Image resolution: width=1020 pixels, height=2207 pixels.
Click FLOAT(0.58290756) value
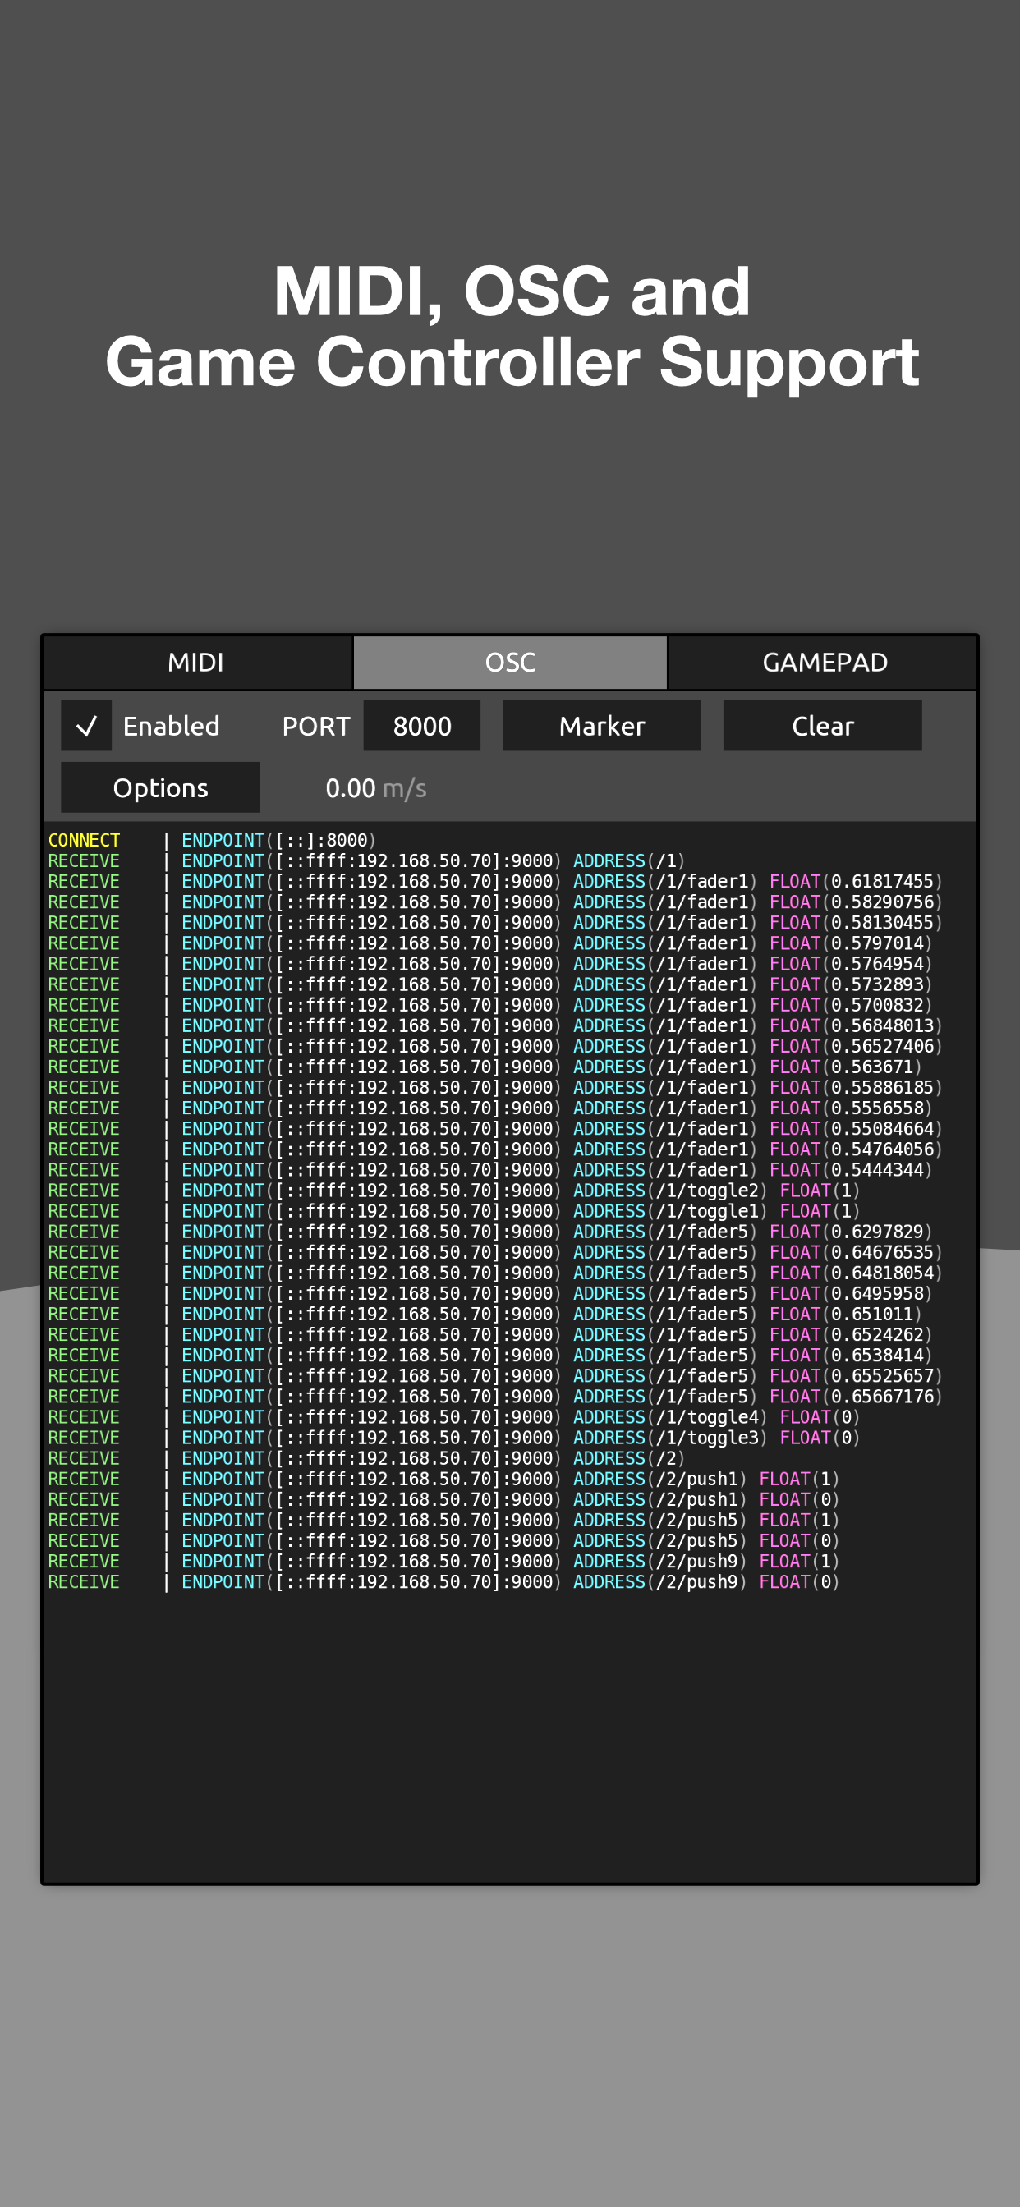[x=856, y=902]
